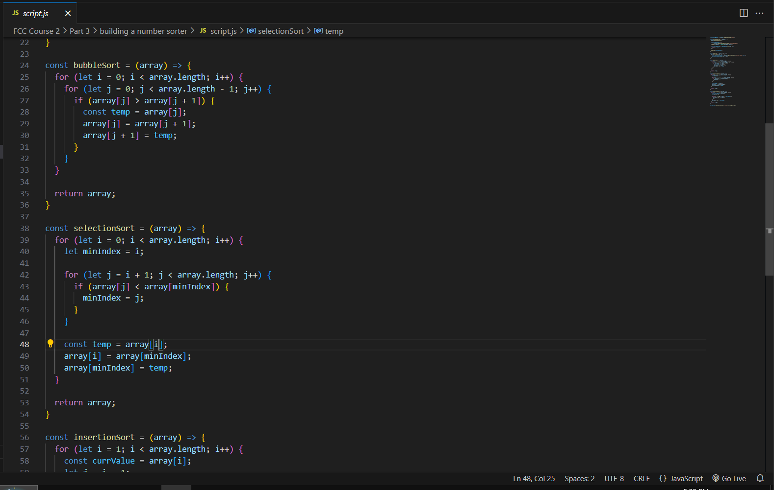The width and height of the screenshot is (774, 490).
Task: Click the Go Live broadcast button
Action: (729, 478)
